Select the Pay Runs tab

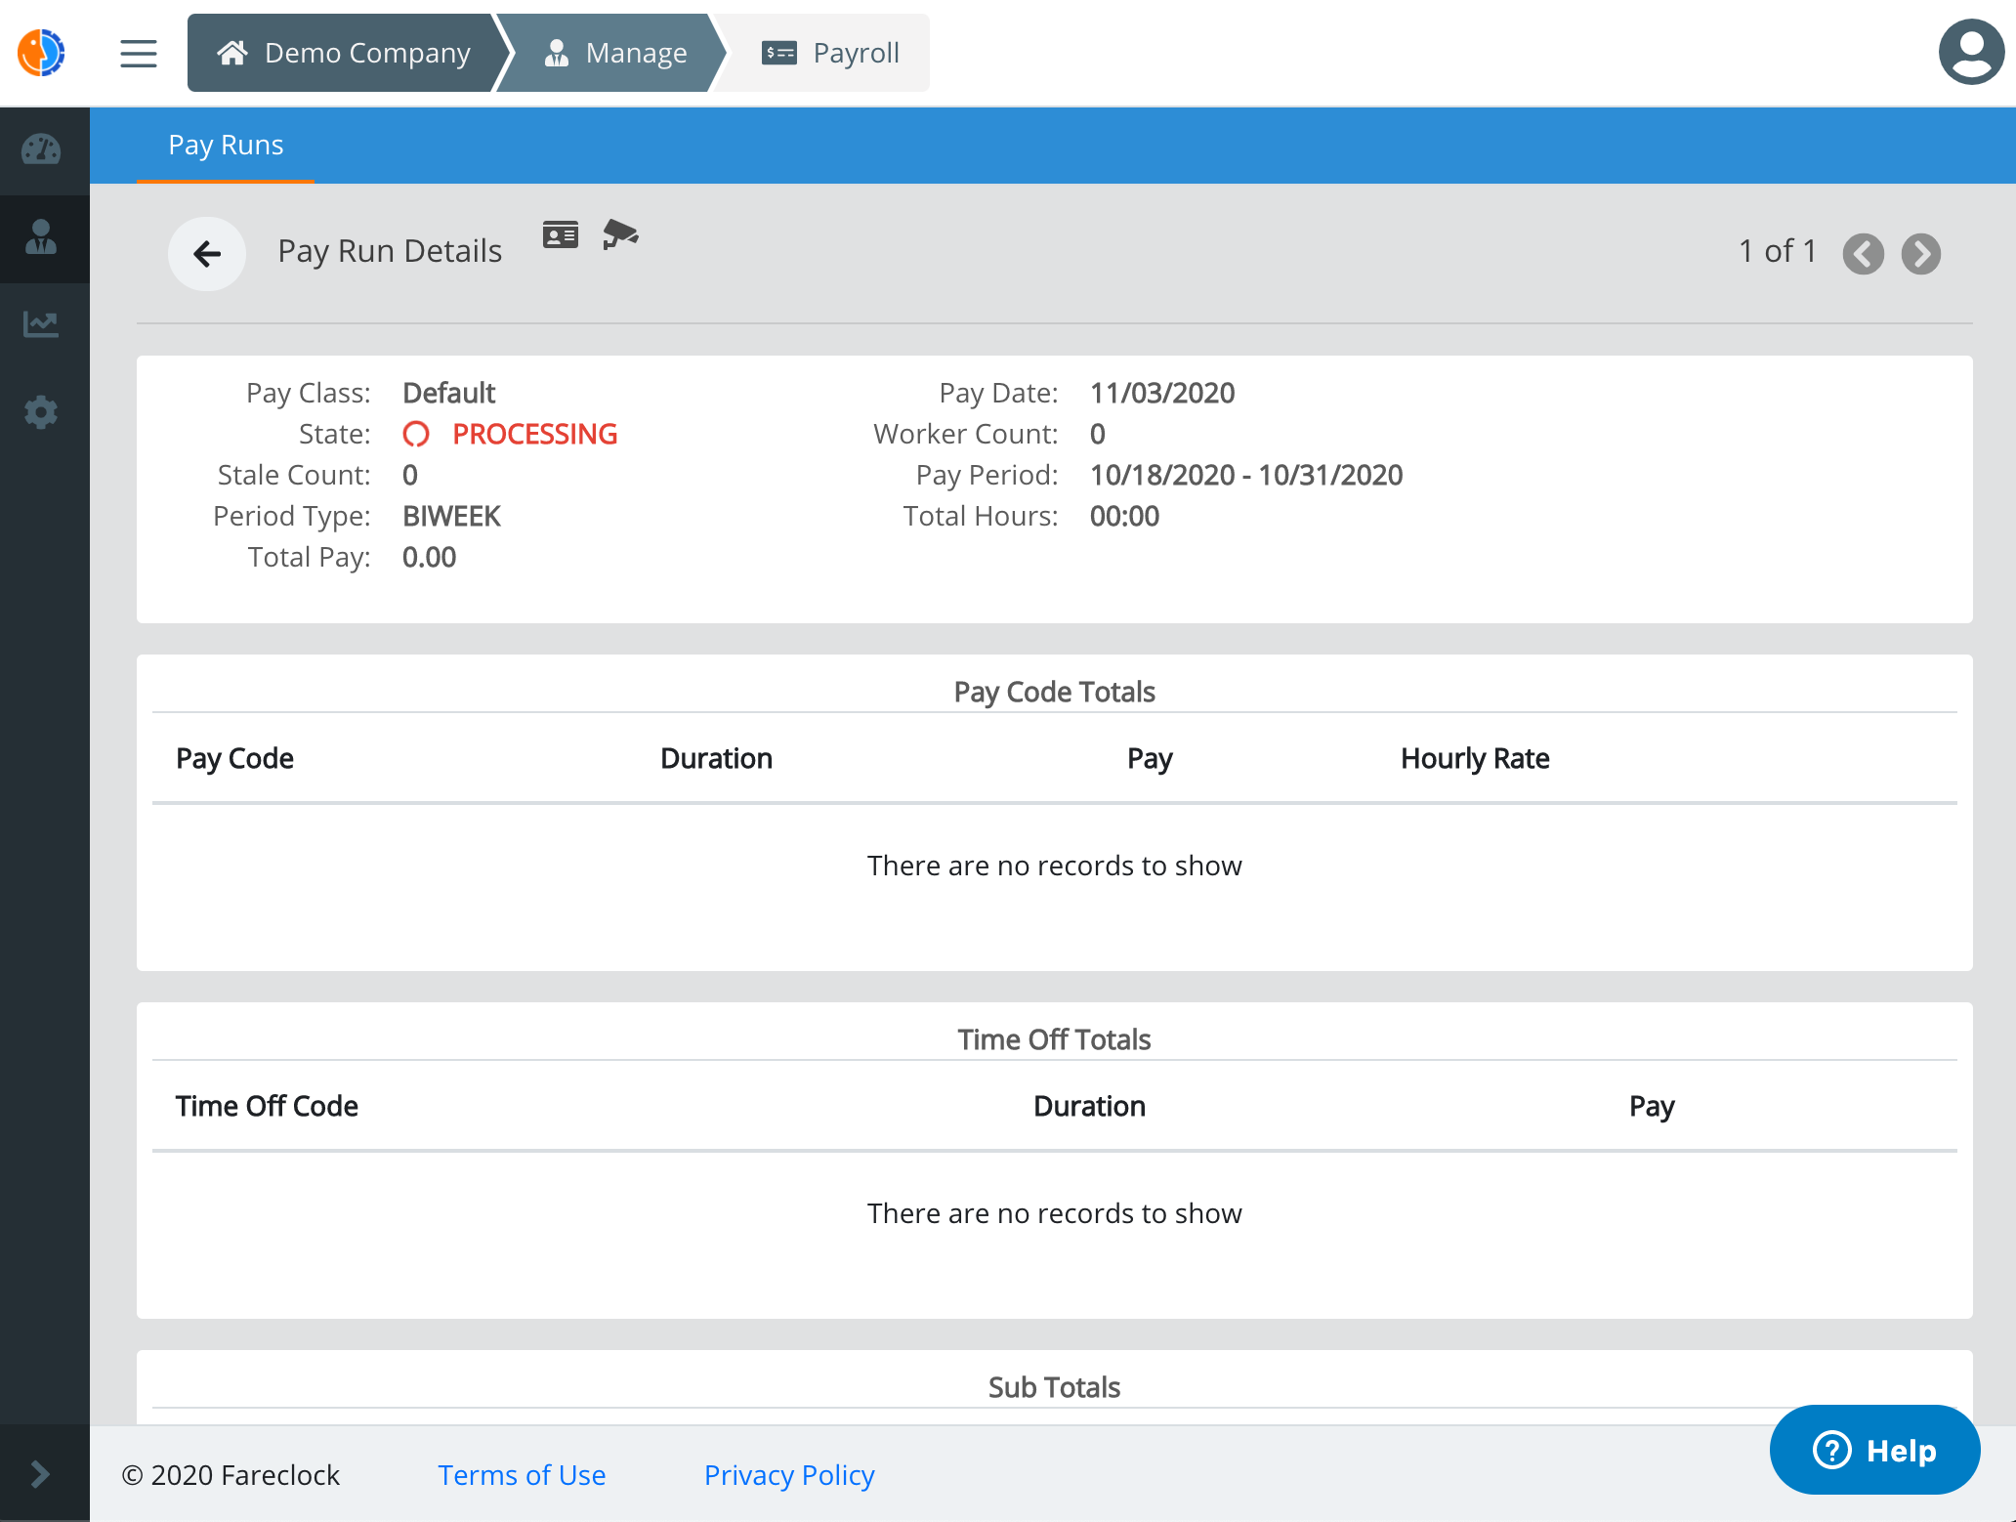[226, 146]
